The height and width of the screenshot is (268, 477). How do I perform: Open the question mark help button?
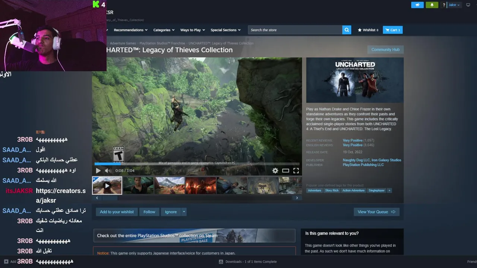444,5
